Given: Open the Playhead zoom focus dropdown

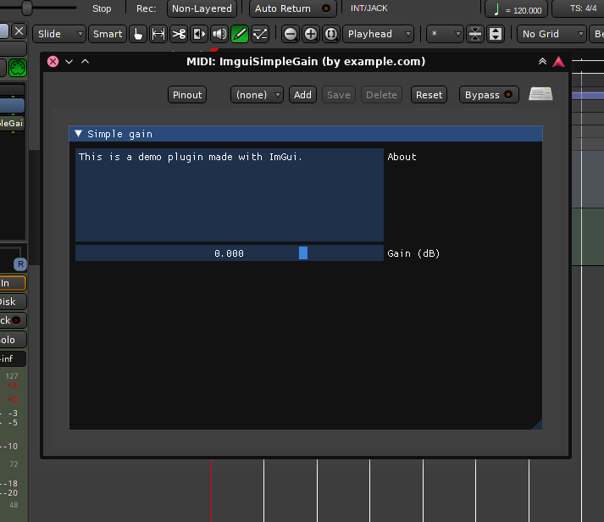Looking at the screenshot, I should 379,34.
